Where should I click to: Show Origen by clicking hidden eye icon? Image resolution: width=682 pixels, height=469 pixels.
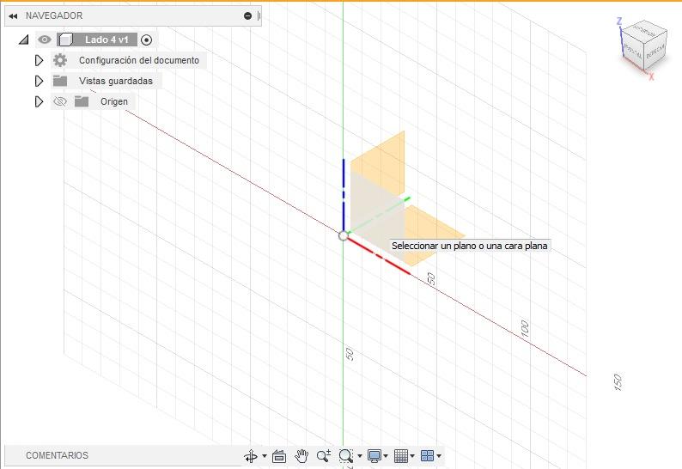pyautogui.click(x=60, y=101)
